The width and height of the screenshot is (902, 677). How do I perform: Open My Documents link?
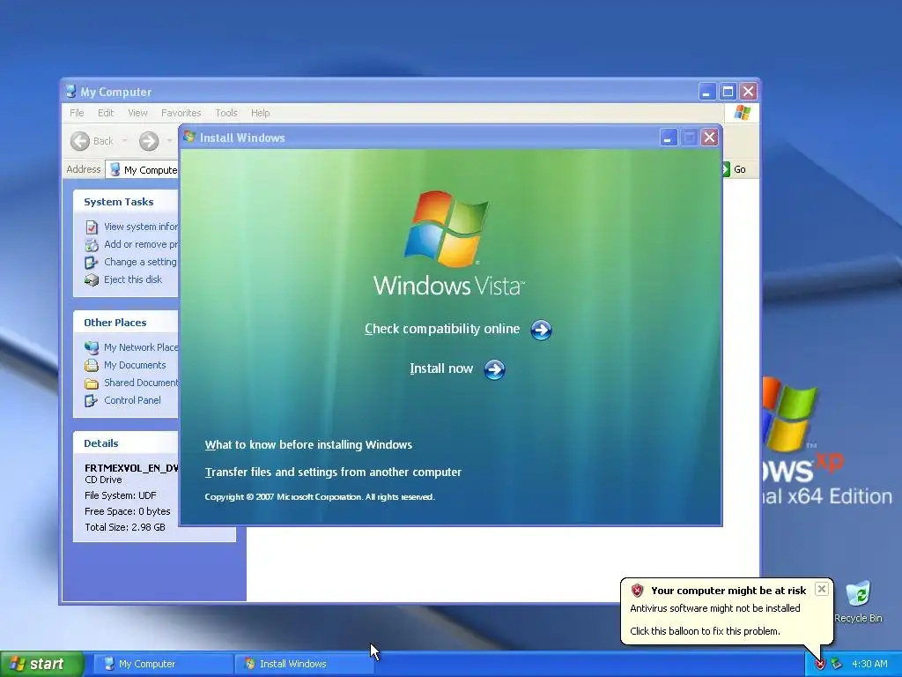[x=135, y=365]
